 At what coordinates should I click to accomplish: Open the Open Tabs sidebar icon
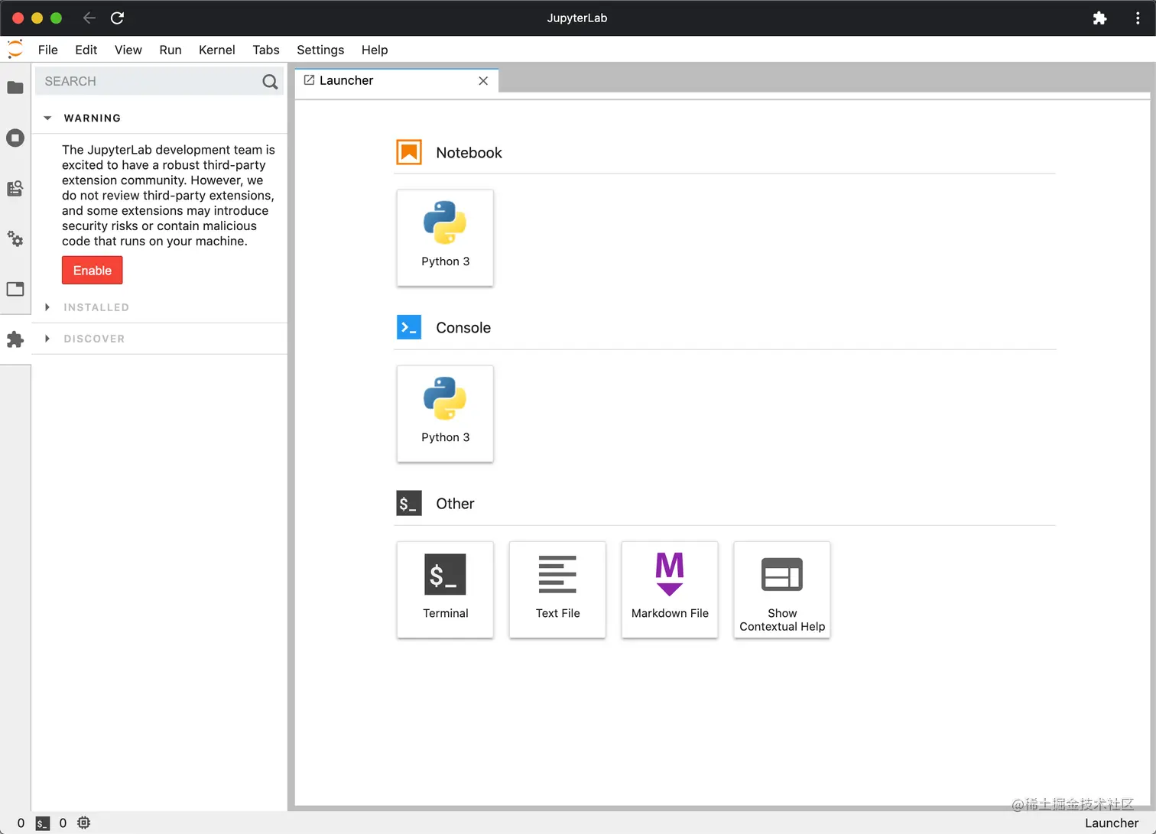coord(15,289)
